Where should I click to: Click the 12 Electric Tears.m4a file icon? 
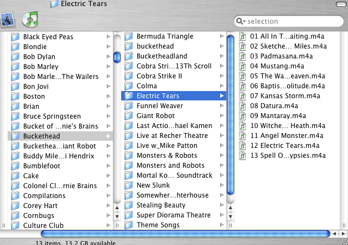[242, 146]
